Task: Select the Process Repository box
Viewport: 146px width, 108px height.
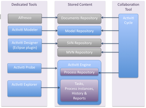Action: pos(79,72)
